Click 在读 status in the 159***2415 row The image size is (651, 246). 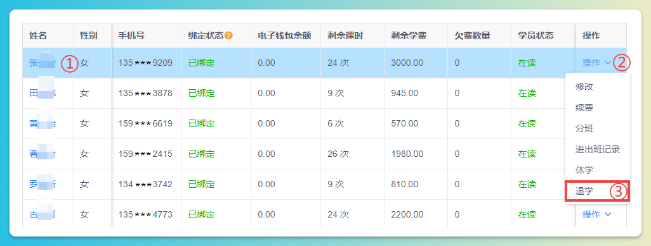point(527,154)
